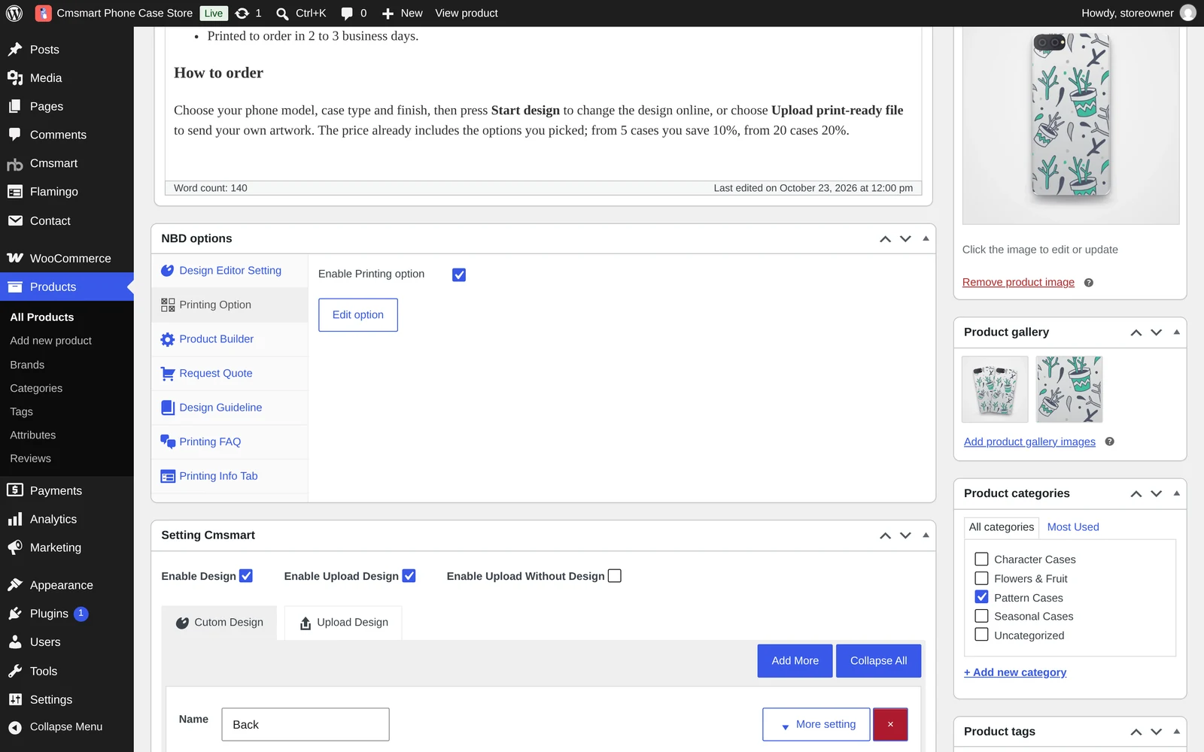Check the Seasonal Cases category
Screen dimensions: 1204x752
[x=981, y=616]
